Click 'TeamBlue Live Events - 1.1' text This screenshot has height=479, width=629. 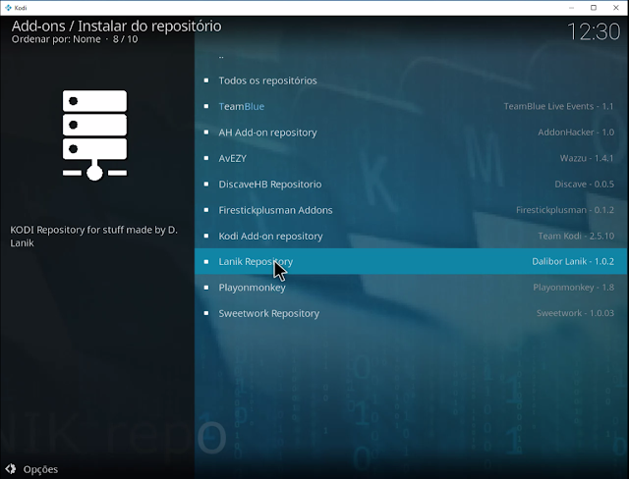(558, 106)
